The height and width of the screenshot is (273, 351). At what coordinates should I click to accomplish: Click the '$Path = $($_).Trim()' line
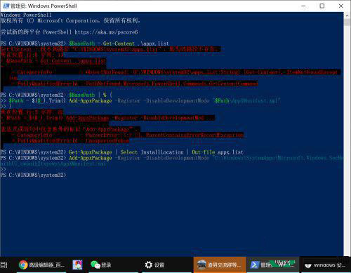click(x=37, y=100)
